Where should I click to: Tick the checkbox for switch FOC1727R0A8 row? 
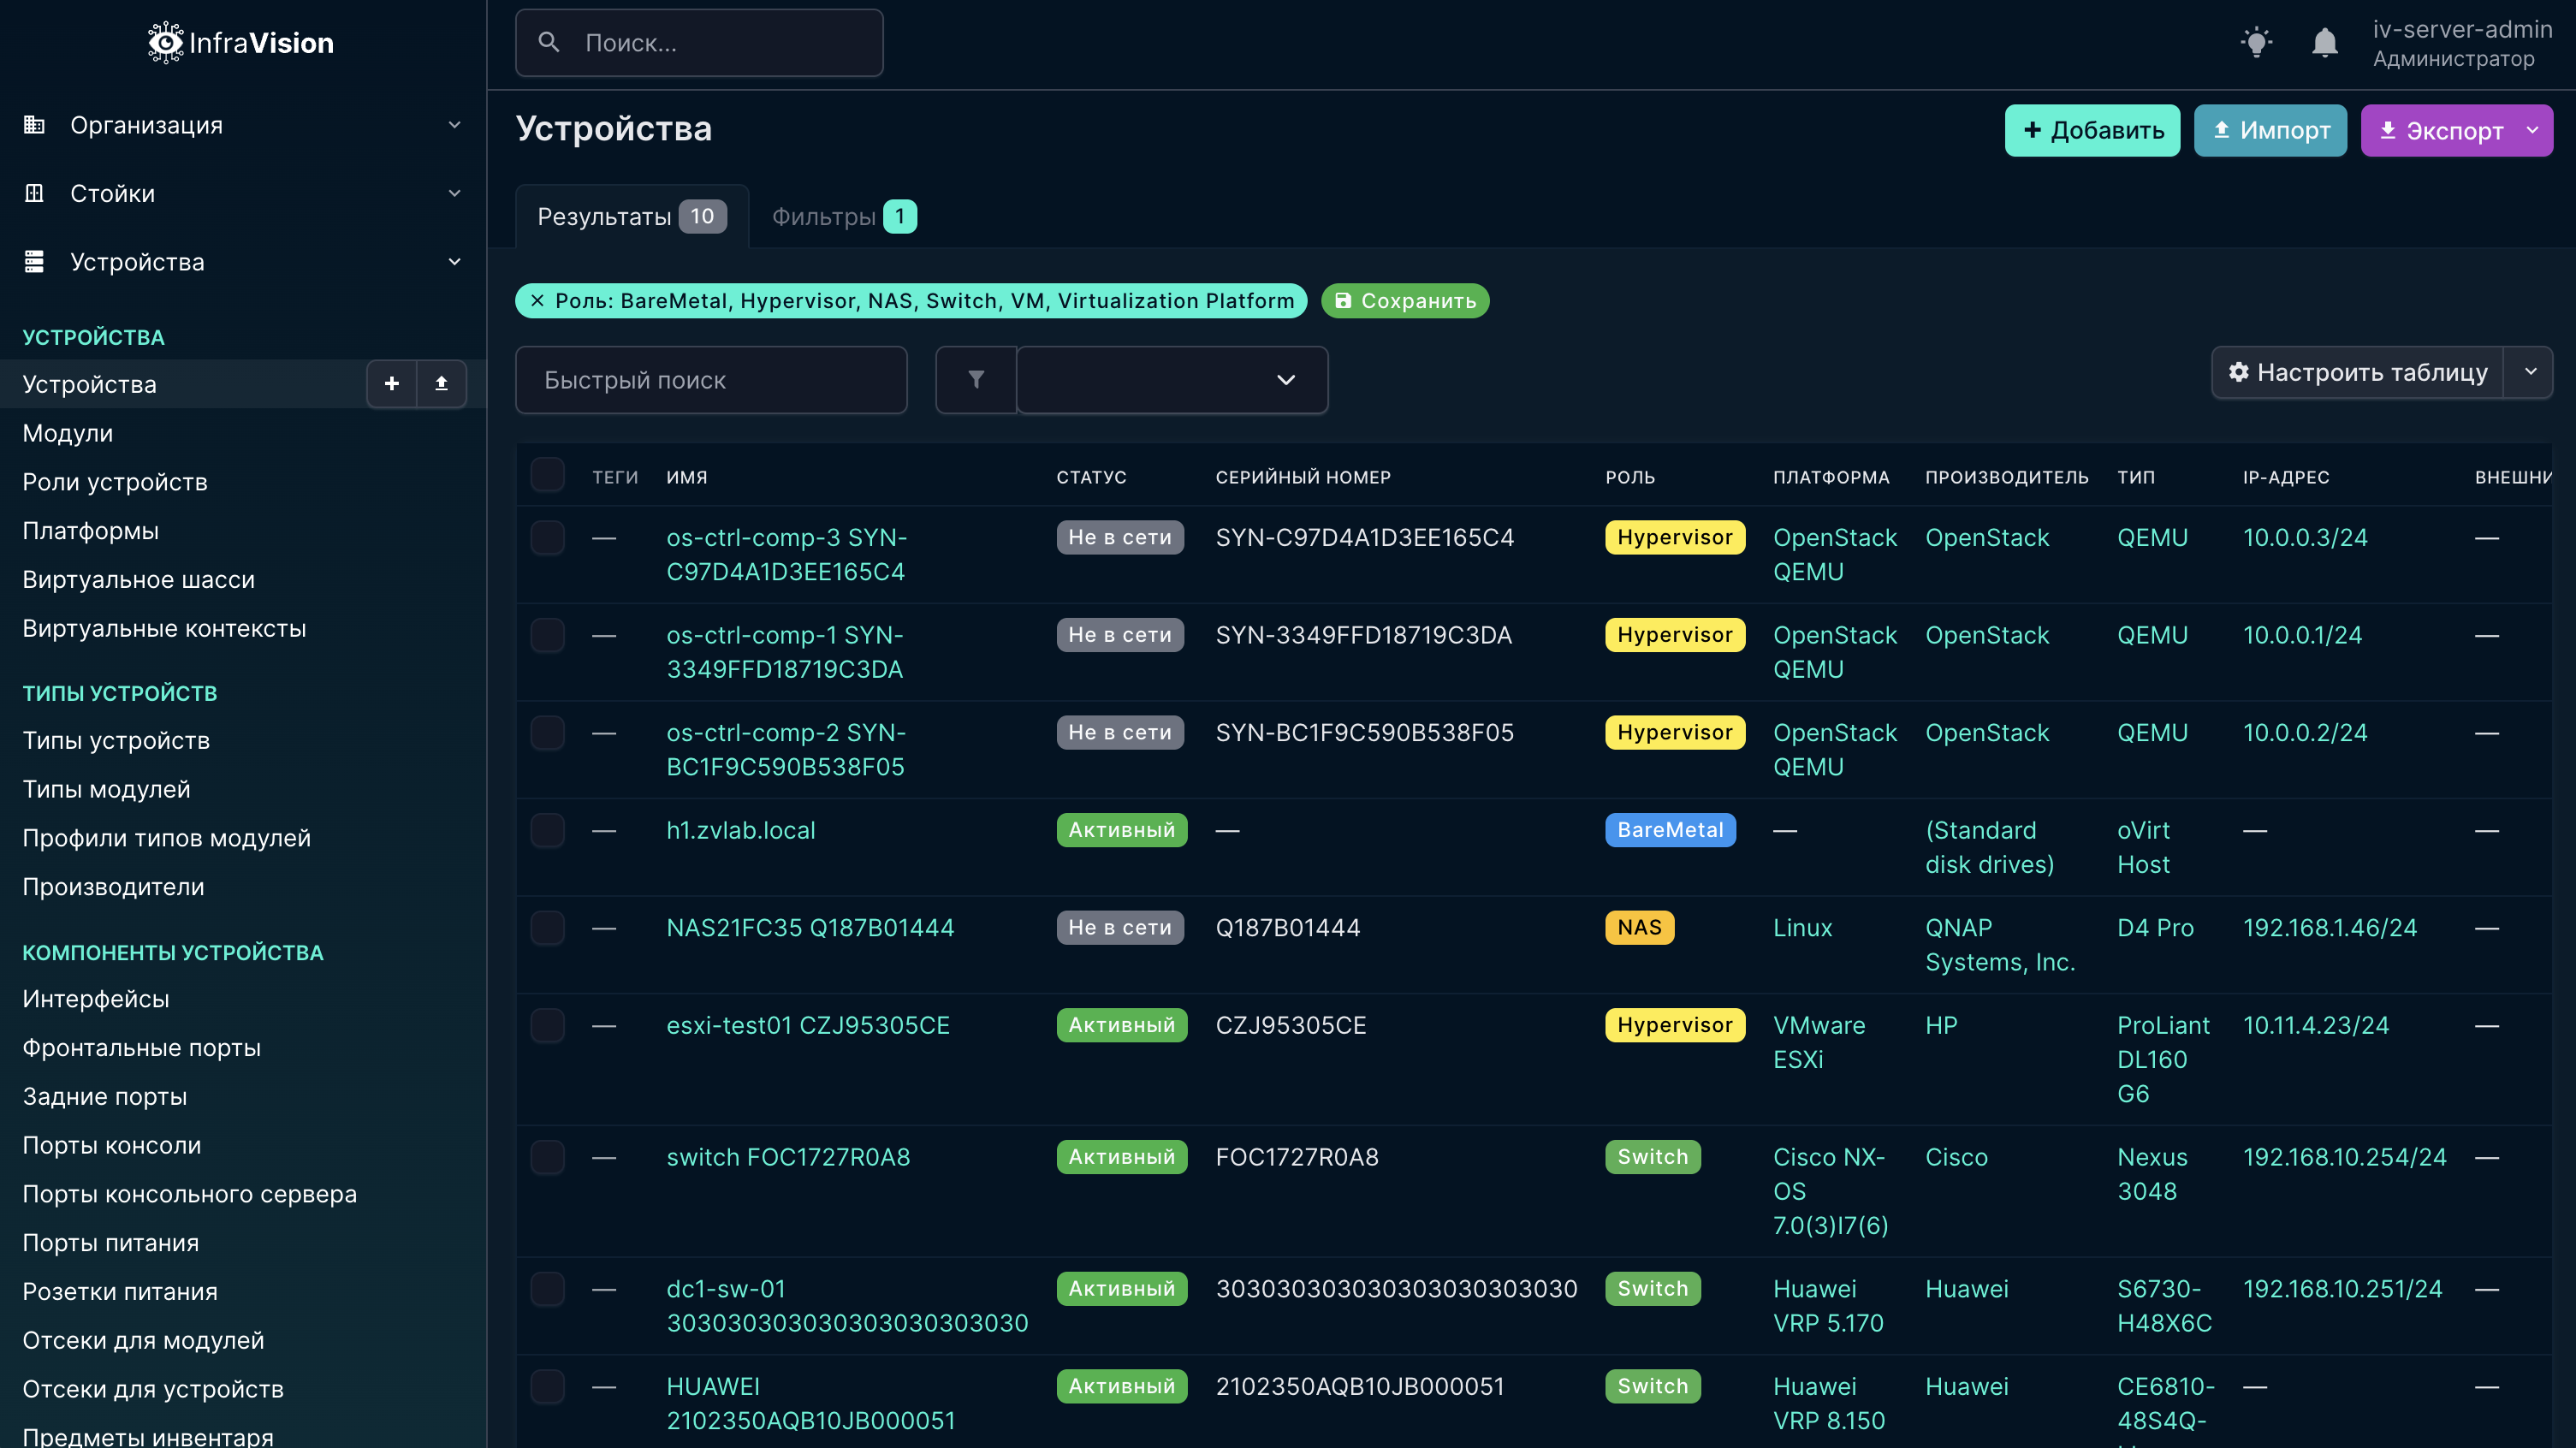547,1157
